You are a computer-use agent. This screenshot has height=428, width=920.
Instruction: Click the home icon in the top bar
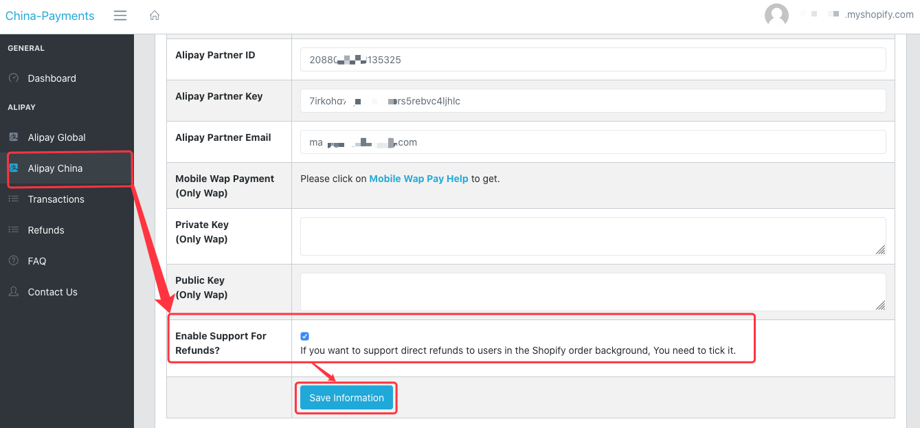(x=154, y=14)
